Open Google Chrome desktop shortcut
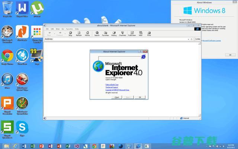 (7, 57)
